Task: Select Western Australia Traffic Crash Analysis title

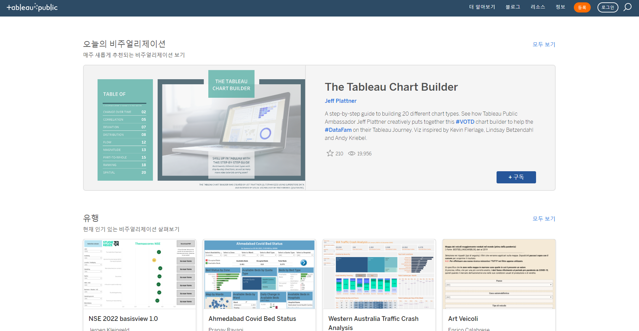Action: tap(373, 323)
